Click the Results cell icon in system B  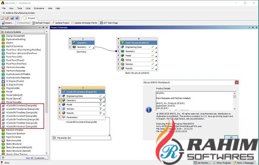(x=123, y=68)
